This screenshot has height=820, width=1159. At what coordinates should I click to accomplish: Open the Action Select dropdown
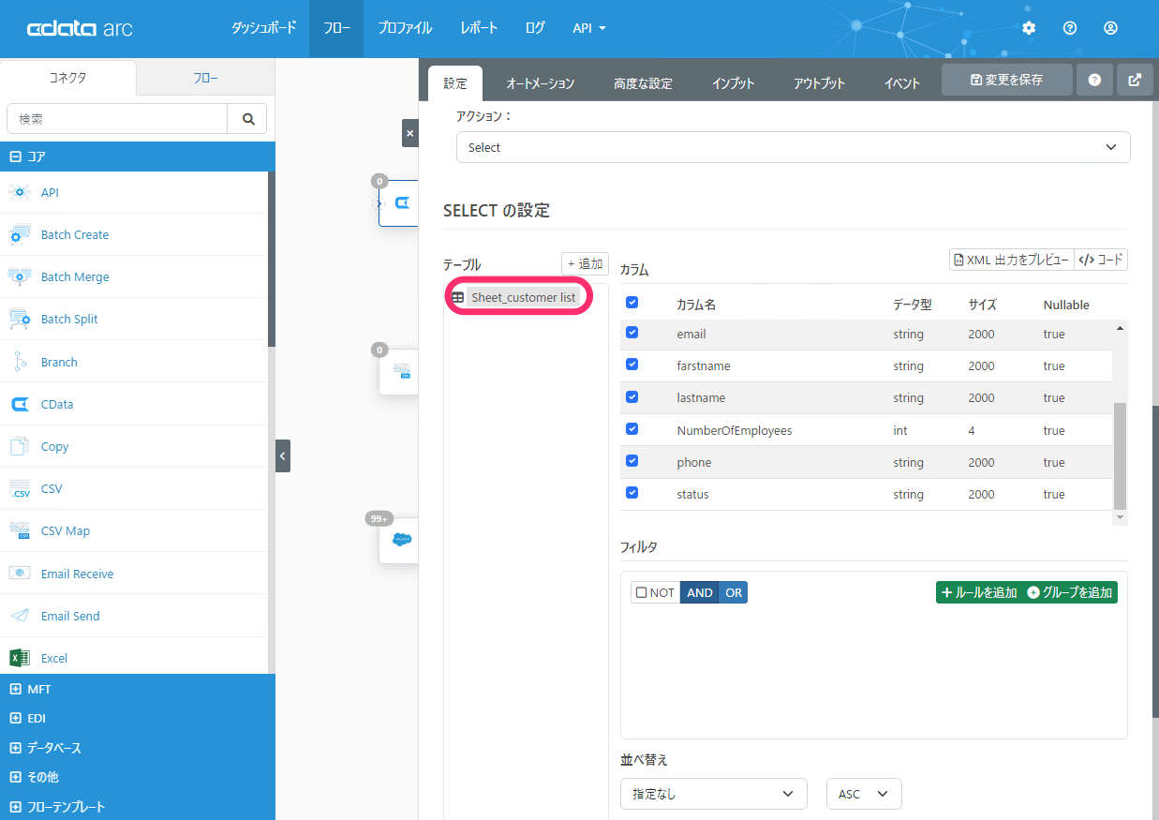(793, 147)
